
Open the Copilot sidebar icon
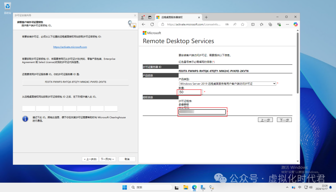[296, 24]
